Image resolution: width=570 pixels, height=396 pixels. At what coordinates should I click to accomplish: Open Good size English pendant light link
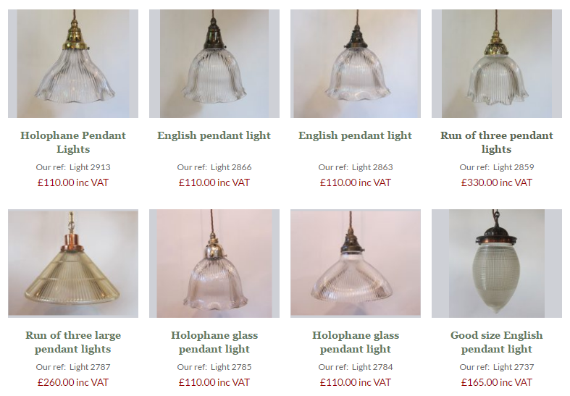pyautogui.click(x=497, y=342)
